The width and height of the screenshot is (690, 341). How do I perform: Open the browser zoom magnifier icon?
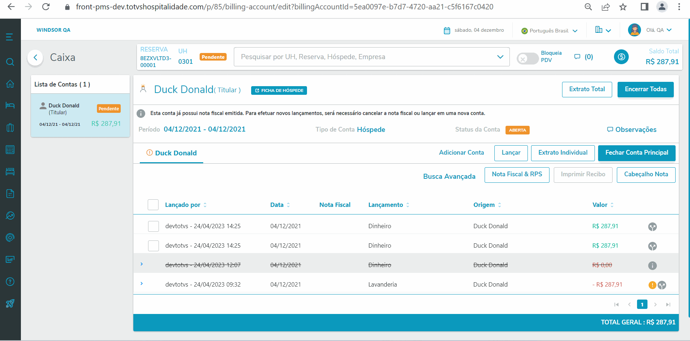point(588,7)
